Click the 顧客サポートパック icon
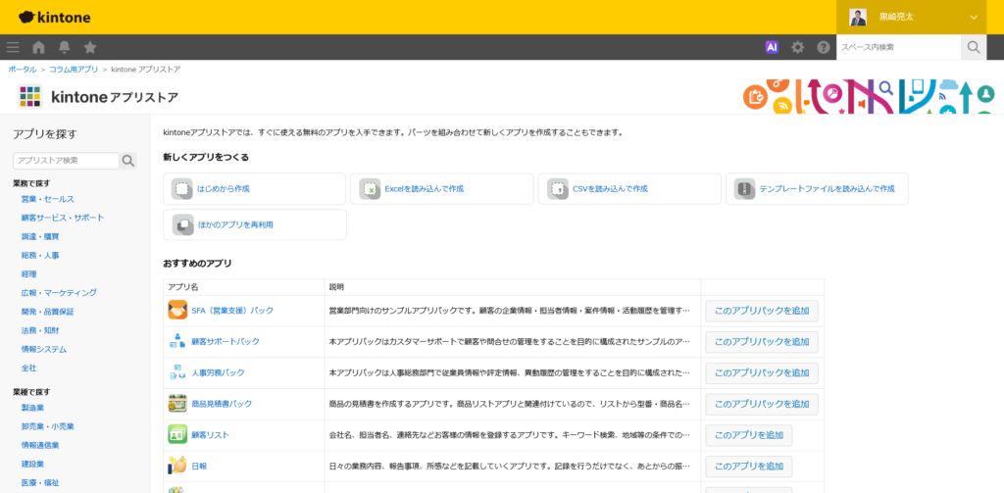1004x493 pixels. 177,341
